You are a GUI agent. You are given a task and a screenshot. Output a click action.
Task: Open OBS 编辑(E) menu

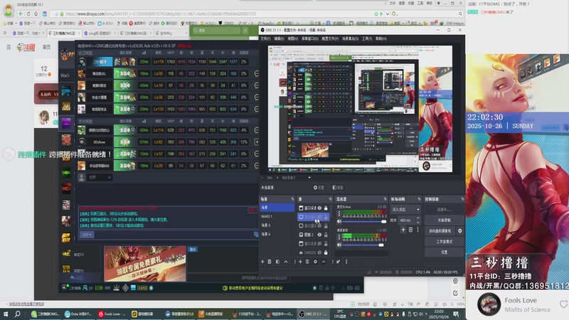(279, 38)
